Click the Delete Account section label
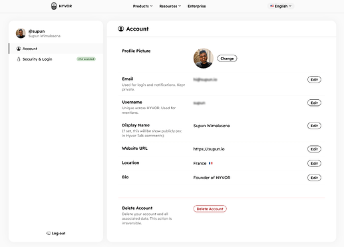 click(x=137, y=208)
